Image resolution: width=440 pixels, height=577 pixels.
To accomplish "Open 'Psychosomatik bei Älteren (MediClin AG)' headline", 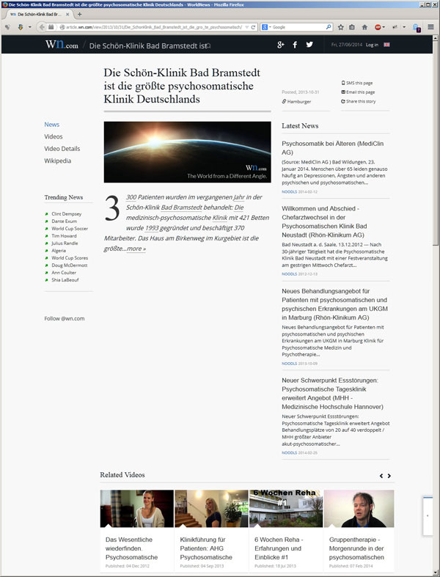I will pyautogui.click(x=332, y=148).
